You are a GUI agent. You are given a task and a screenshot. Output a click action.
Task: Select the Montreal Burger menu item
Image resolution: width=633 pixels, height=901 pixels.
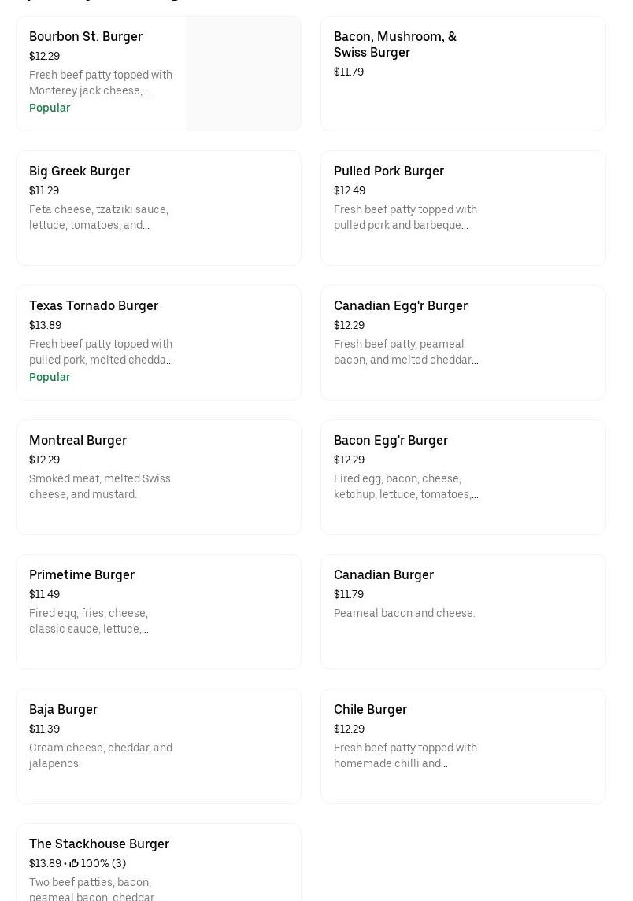158,477
